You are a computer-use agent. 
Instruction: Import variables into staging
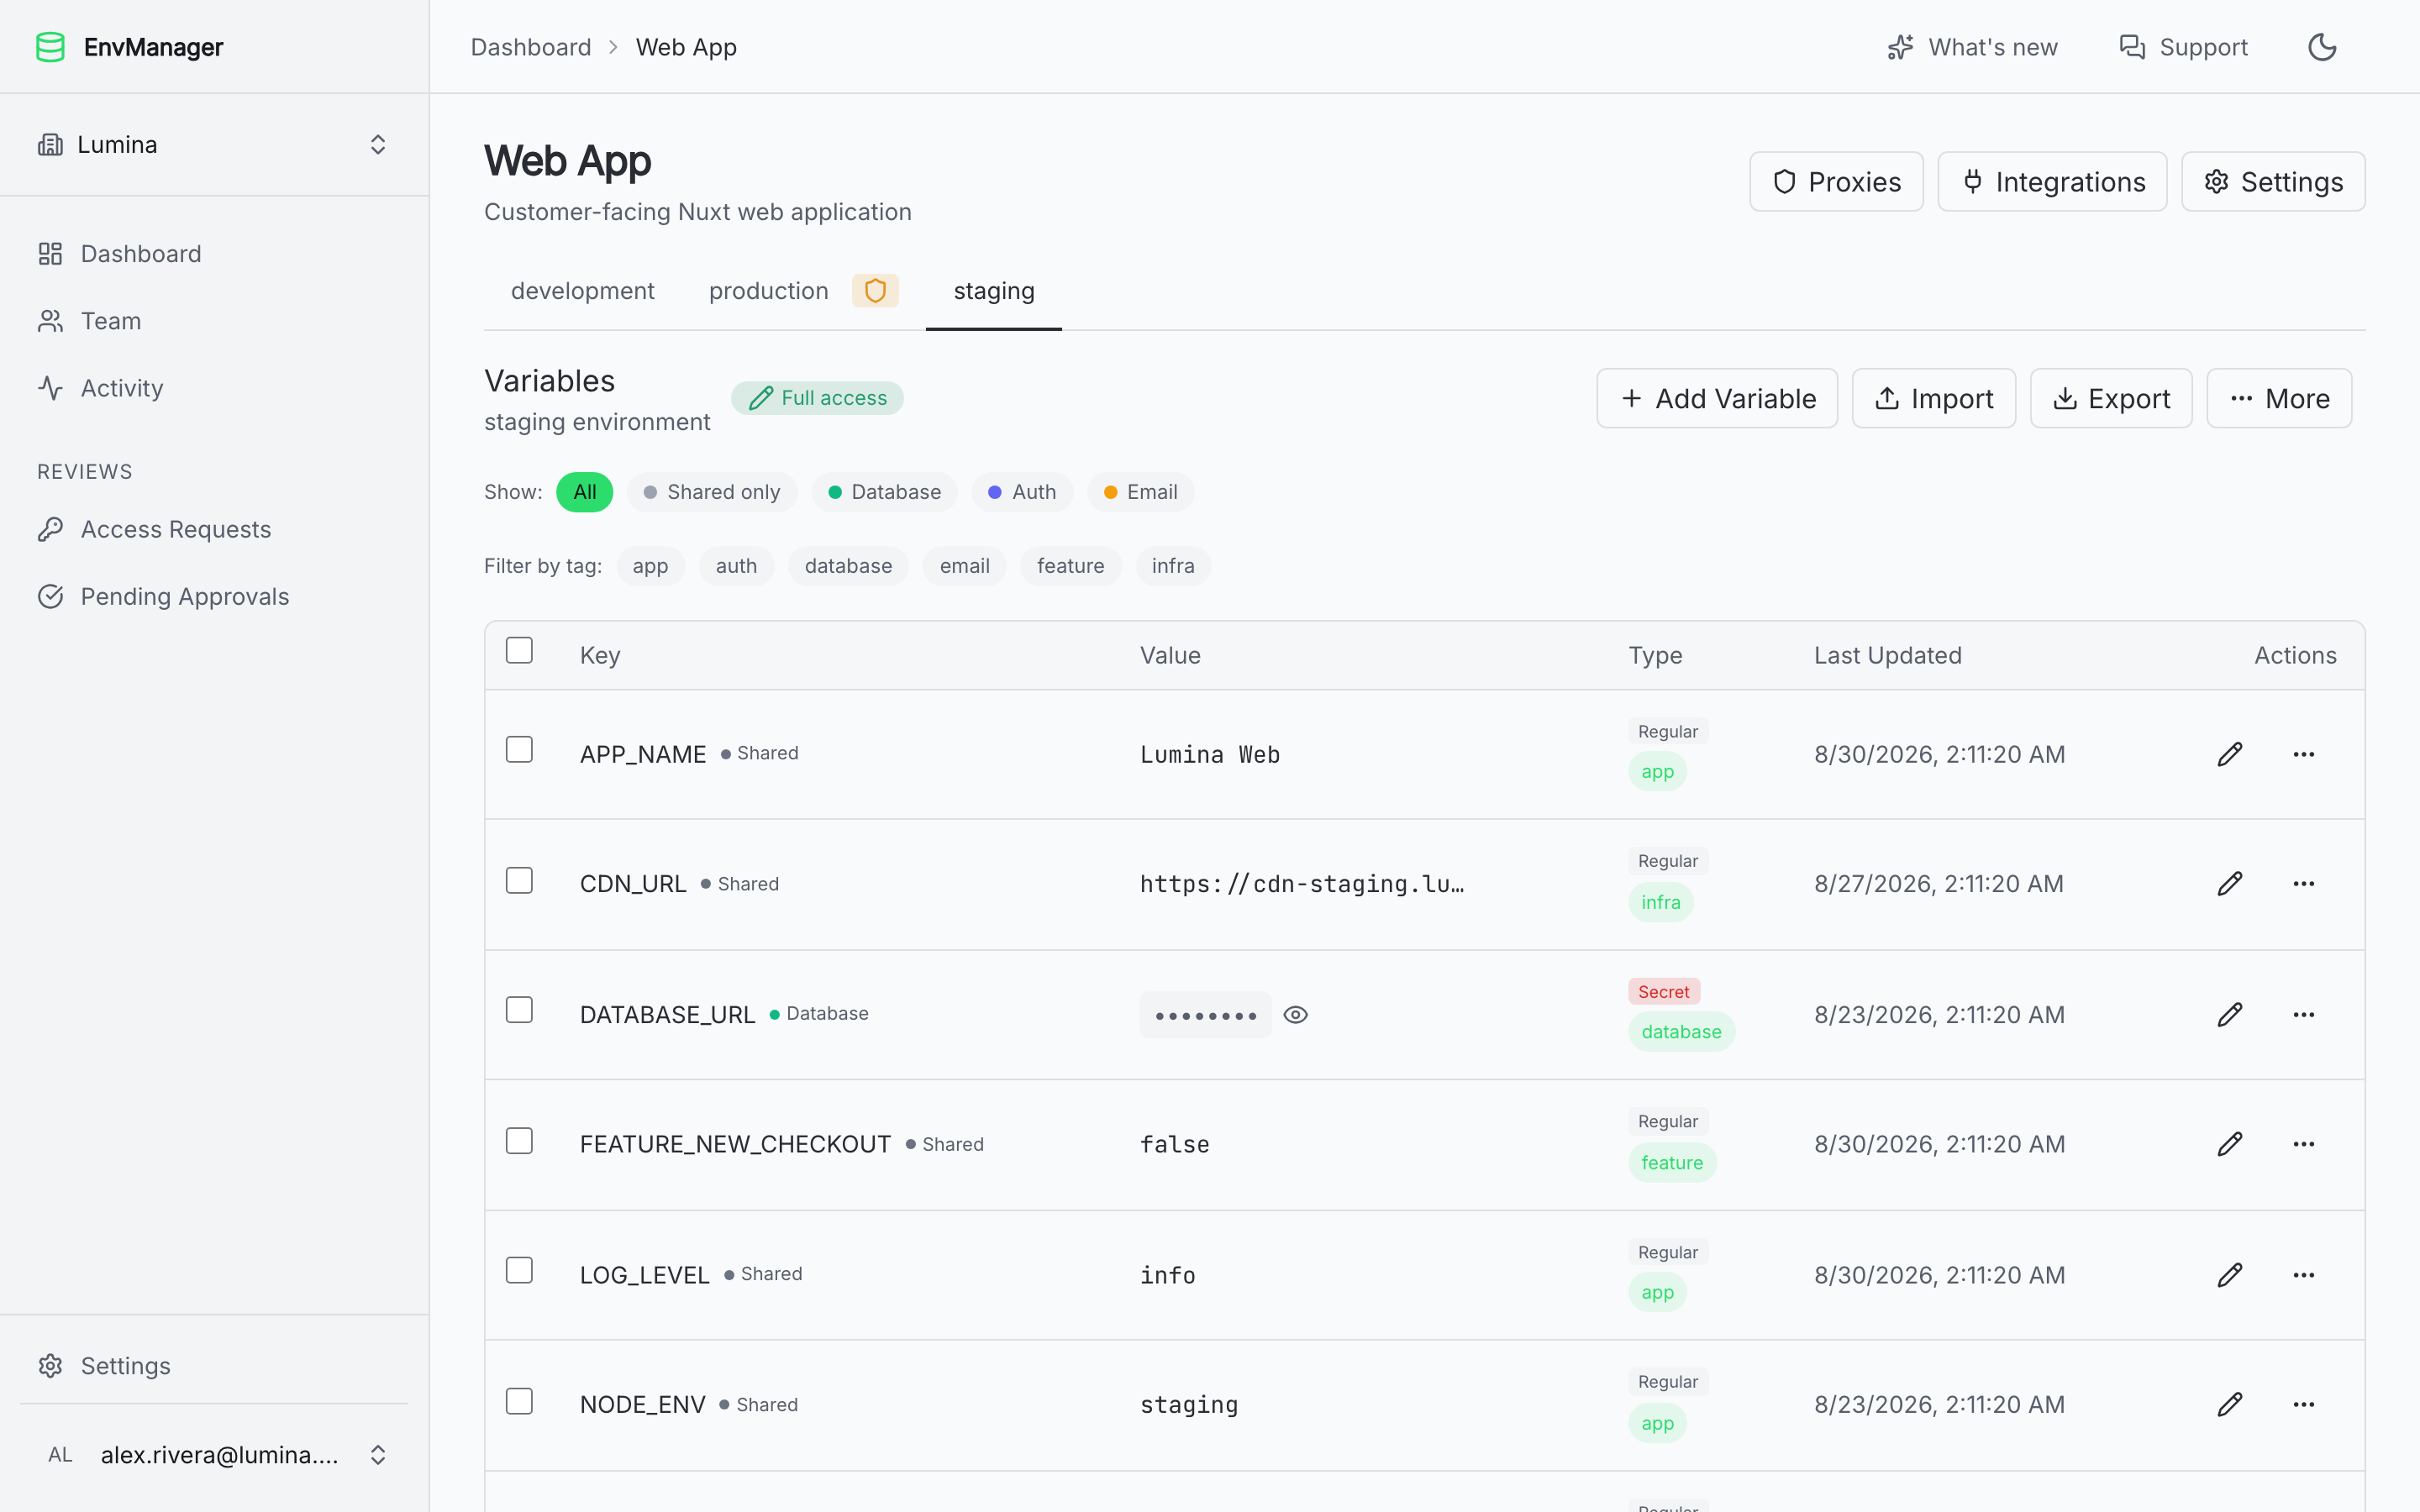(1934, 399)
